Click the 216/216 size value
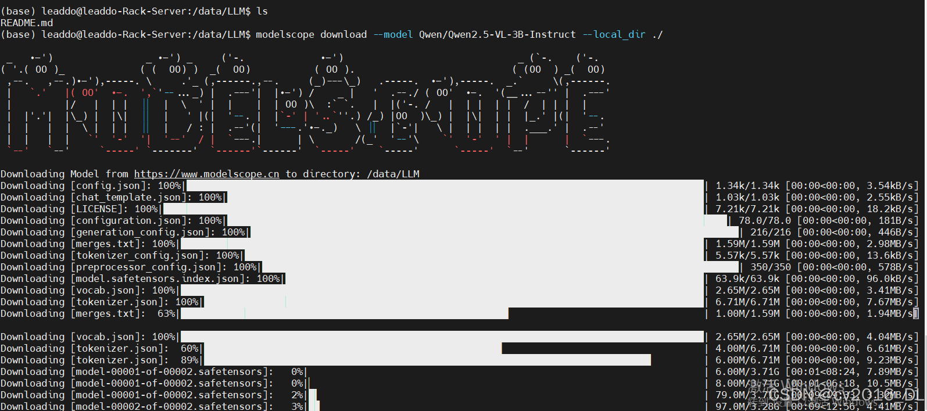 coord(771,232)
